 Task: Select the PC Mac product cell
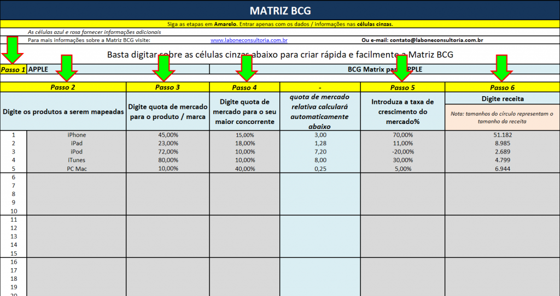(x=77, y=169)
